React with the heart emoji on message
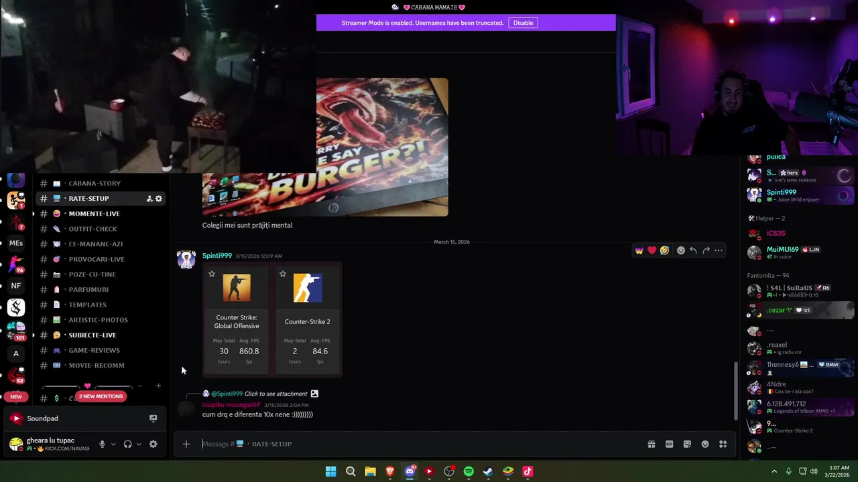858x482 pixels. [652, 250]
